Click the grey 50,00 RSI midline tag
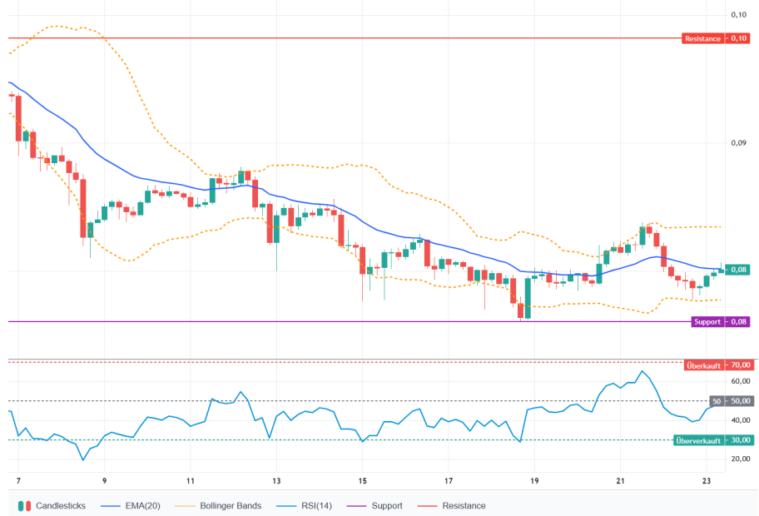The width and height of the screenshot is (759, 516). point(740,401)
